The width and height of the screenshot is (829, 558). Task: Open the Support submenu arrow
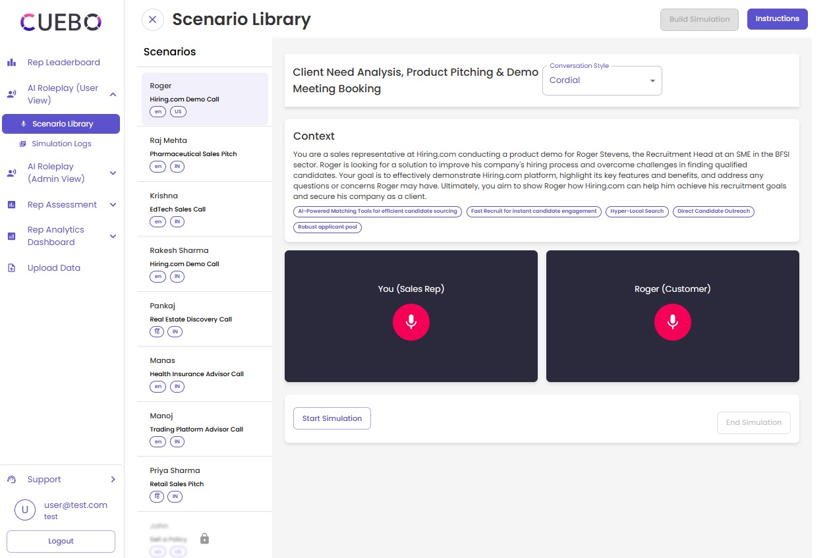[x=113, y=480]
